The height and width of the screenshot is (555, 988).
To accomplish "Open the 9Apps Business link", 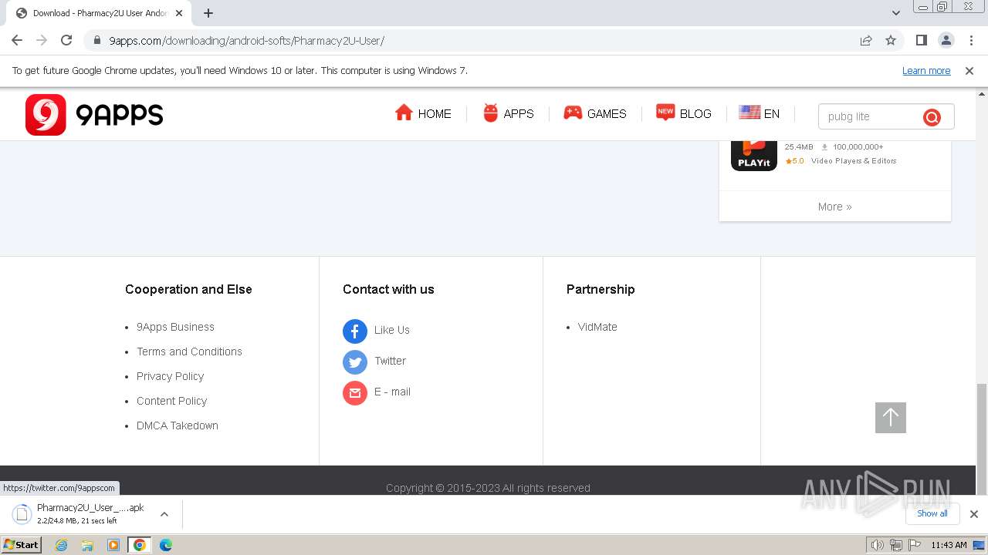I will point(175,327).
